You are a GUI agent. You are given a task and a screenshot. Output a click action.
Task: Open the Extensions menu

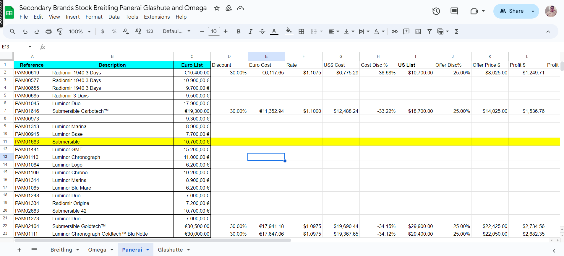[157, 17]
